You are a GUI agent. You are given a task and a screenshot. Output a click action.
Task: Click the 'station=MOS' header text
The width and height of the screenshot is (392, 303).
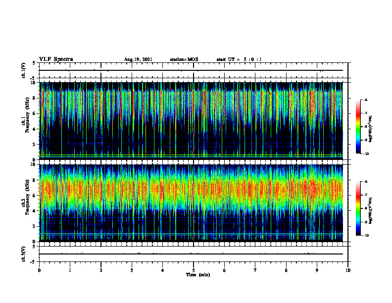tap(184, 59)
